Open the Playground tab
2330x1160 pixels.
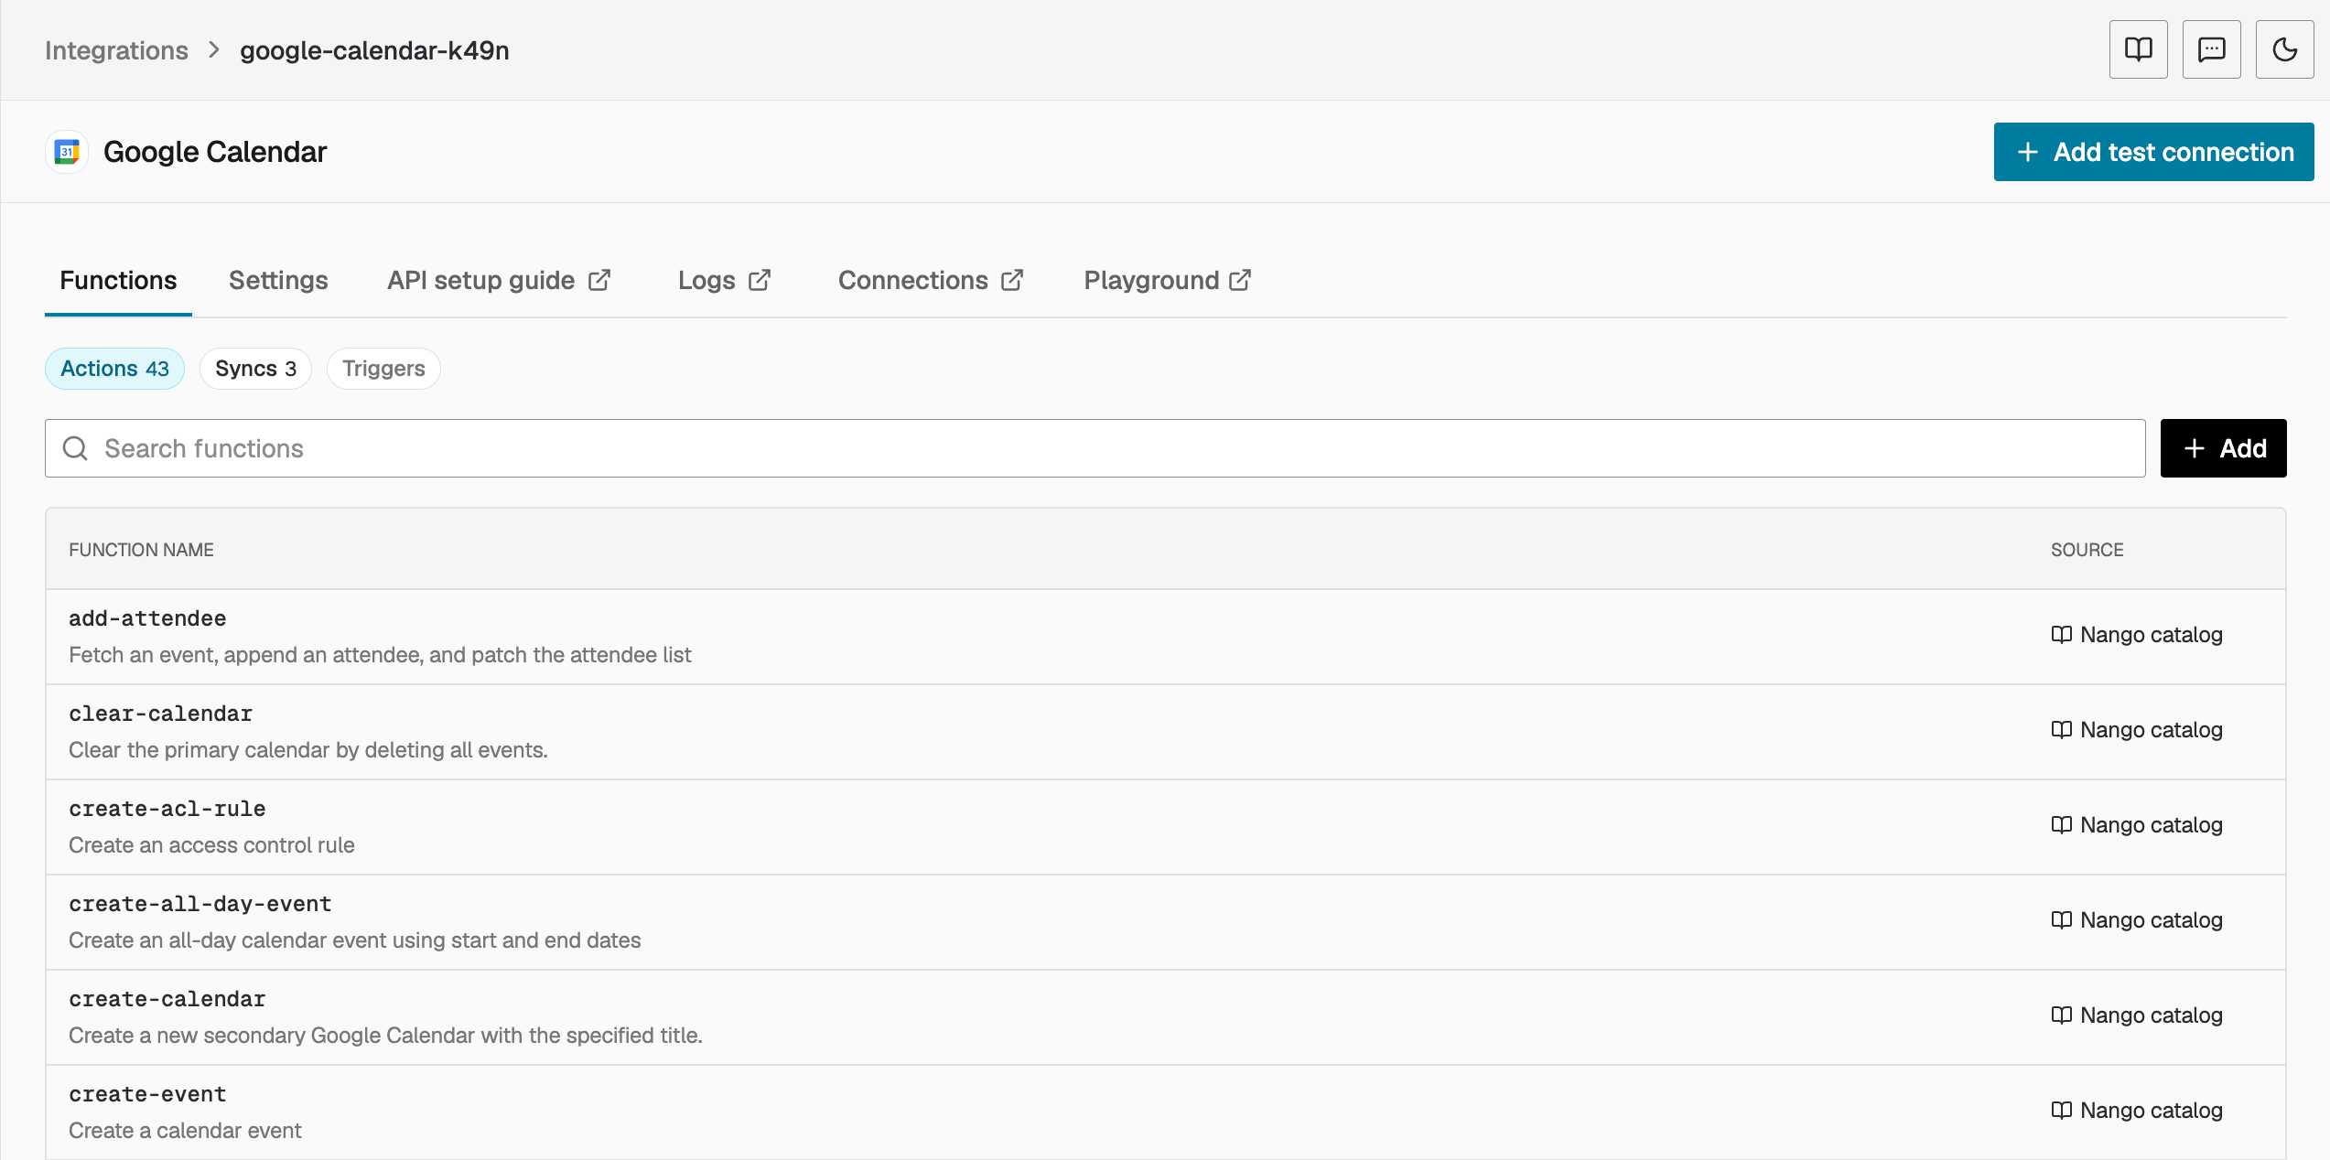point(1168,280)
